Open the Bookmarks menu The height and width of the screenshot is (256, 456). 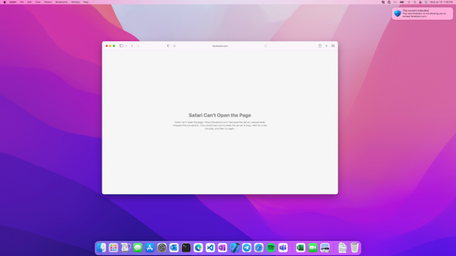(x=62, y=2)
